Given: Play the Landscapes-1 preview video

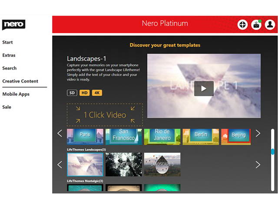Looking at the screenshot, I should point(204,88).
